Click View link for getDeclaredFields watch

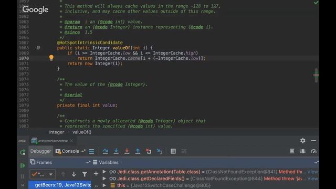(x=312, y=178)
